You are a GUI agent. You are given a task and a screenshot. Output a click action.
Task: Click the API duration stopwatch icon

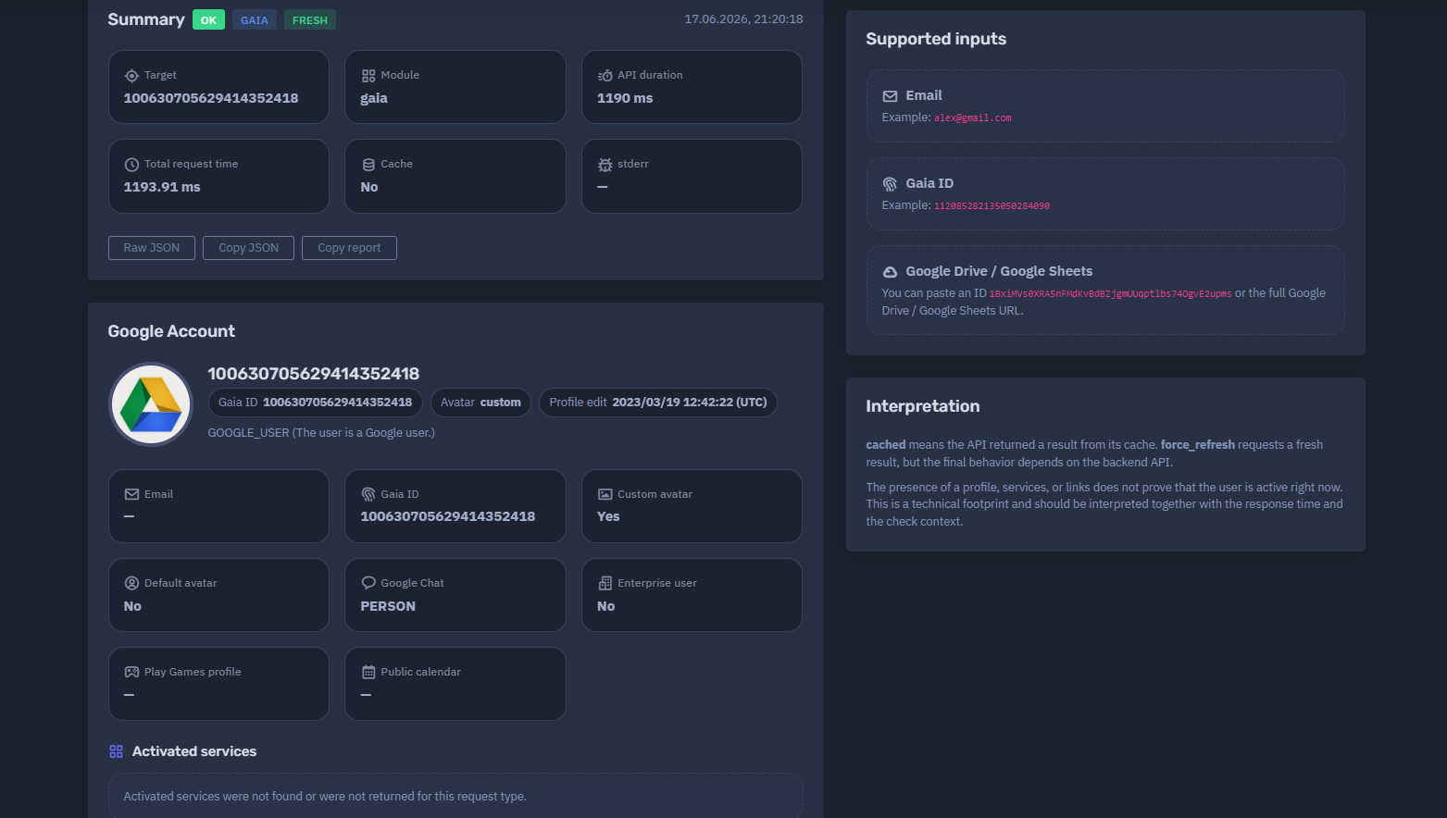click(x=605, y=76)
